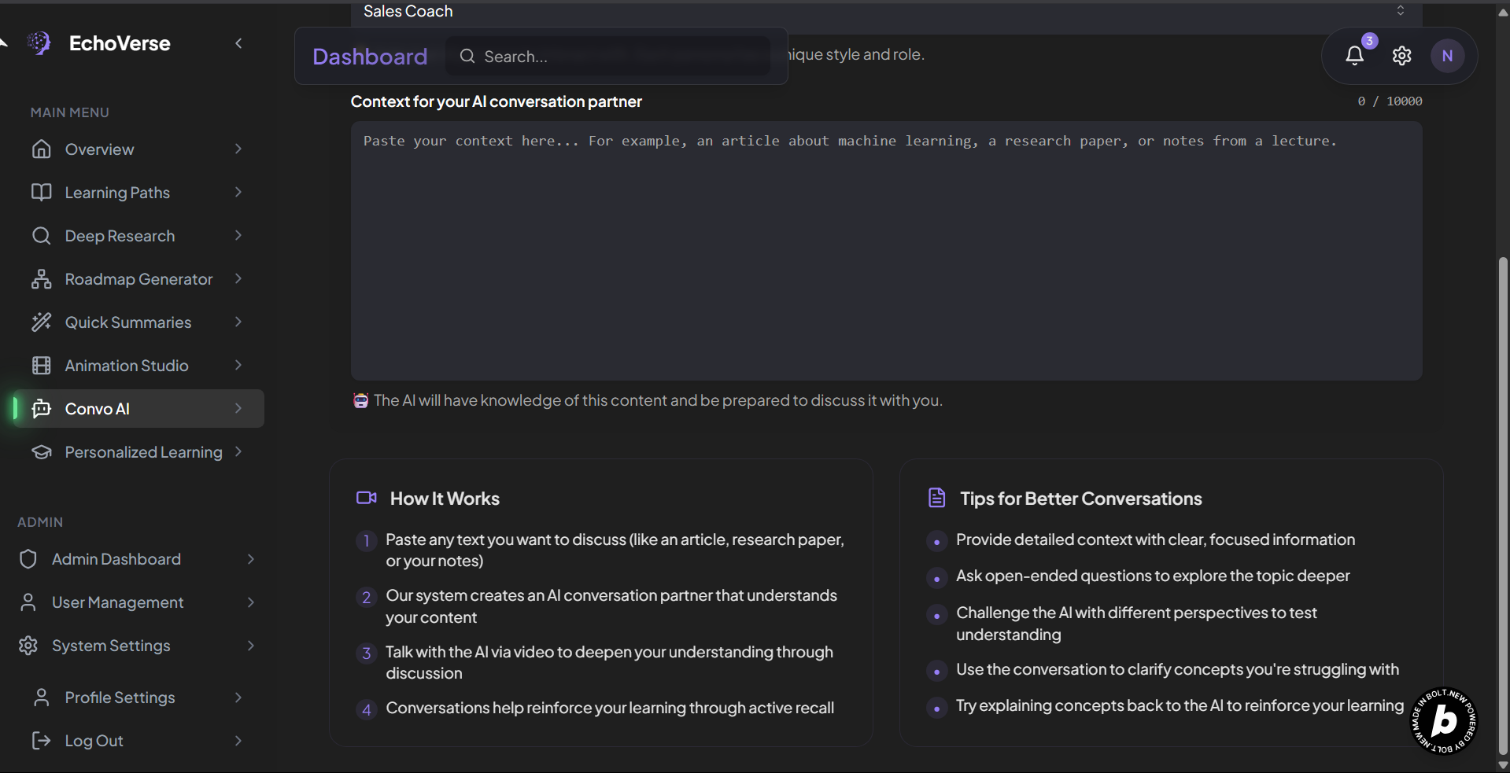
Task: Collapse the sidebar with the chevron
Action: click(238, 43)
